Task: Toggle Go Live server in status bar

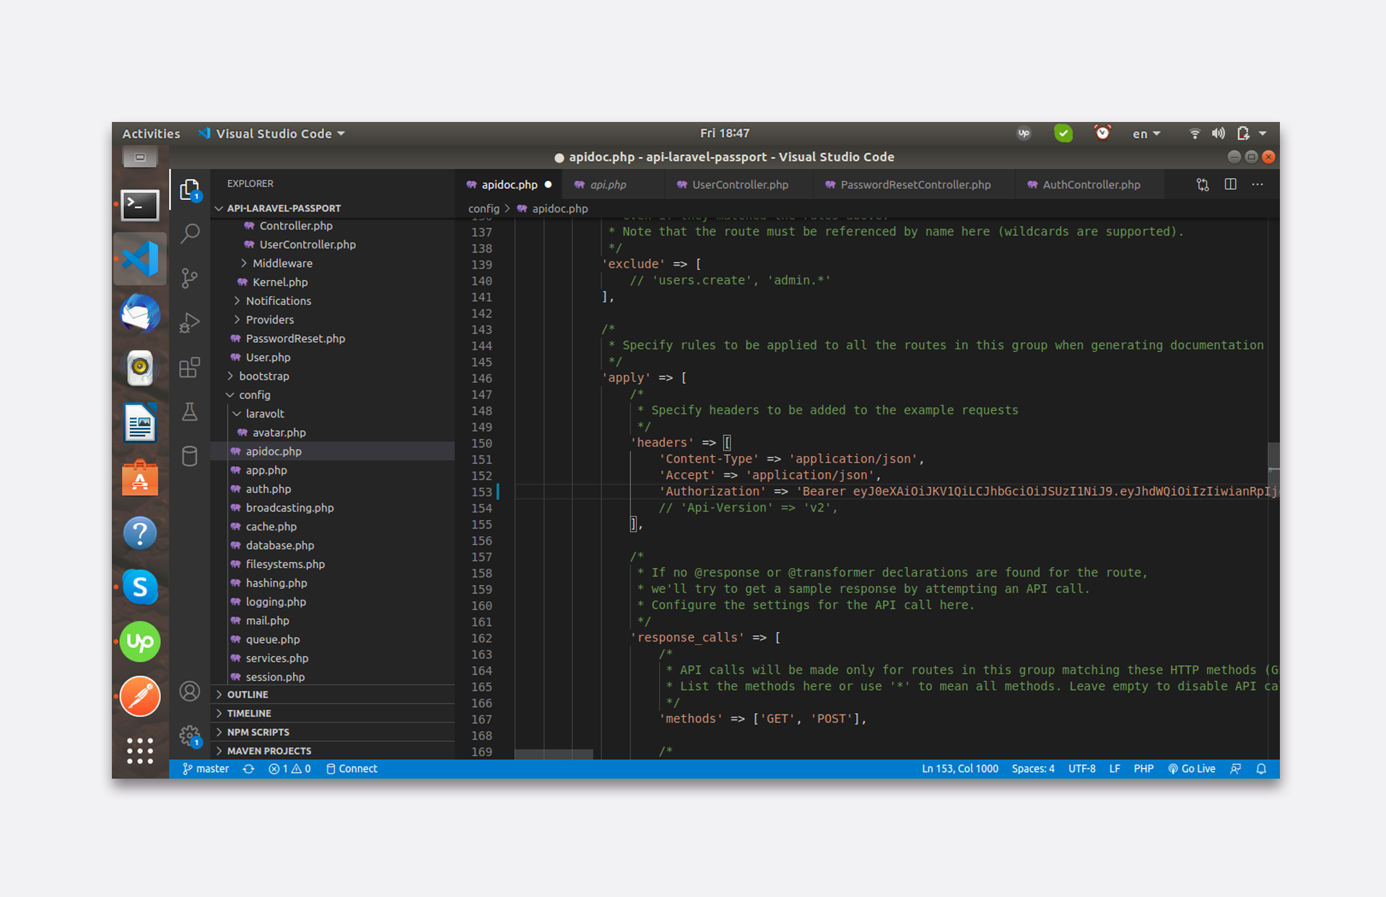Action: pos(1192,769)
